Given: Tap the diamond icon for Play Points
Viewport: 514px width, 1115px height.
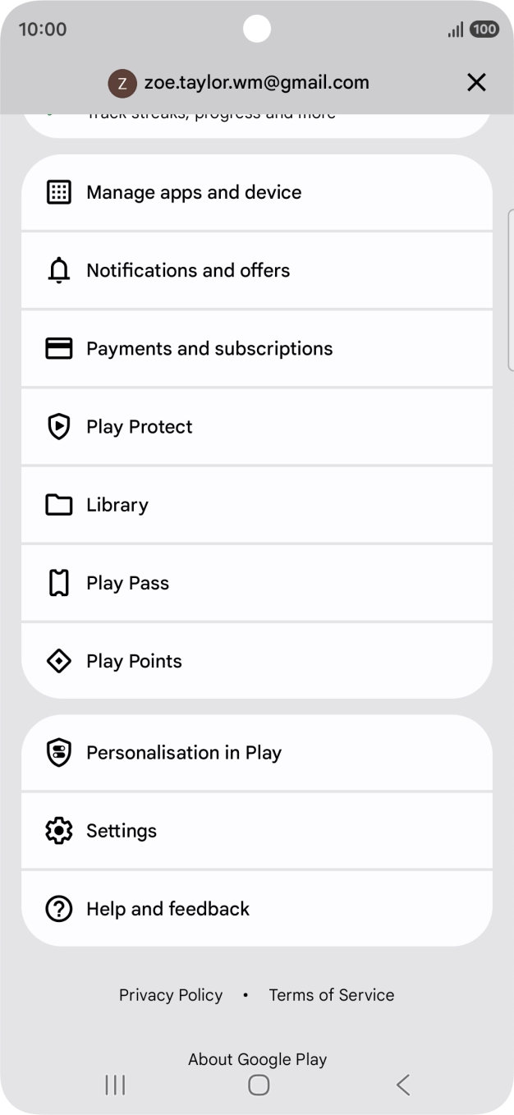Looking at the screenshot, I should coord(58,660).
